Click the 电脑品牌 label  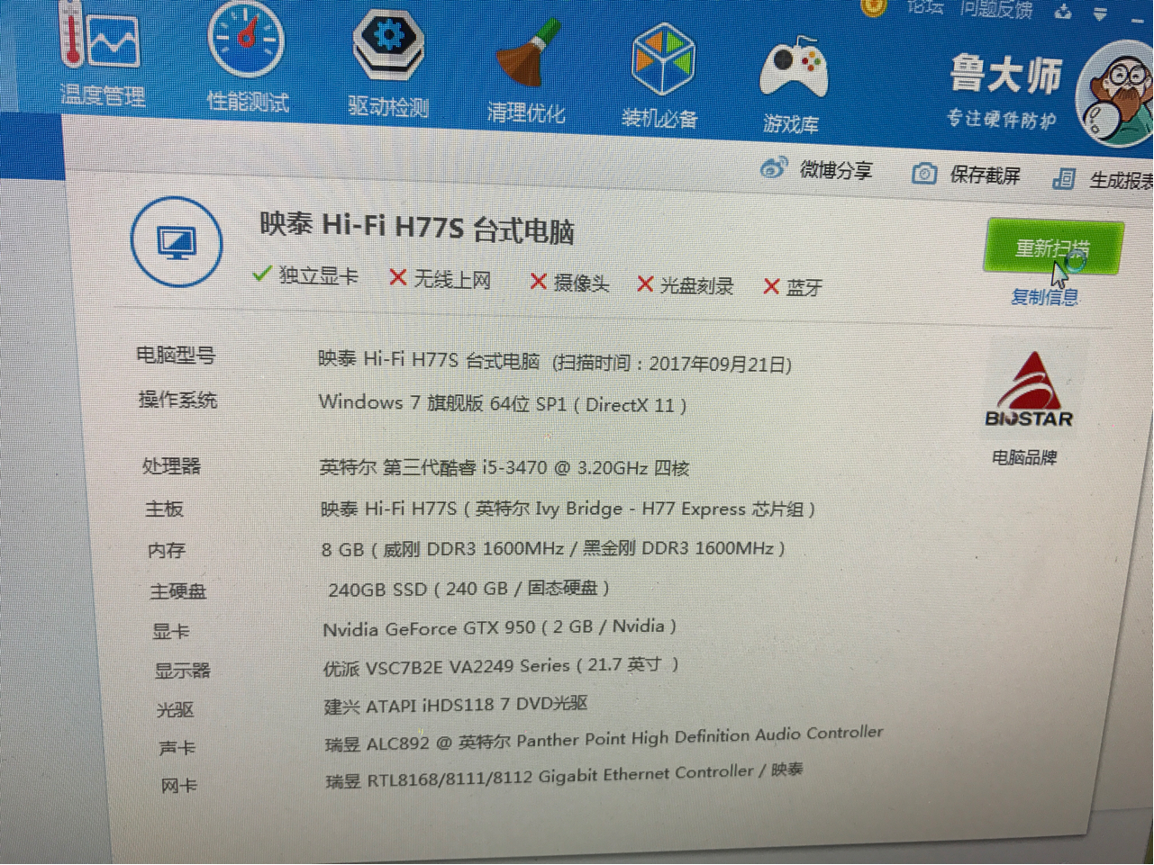click(1024, 457)
